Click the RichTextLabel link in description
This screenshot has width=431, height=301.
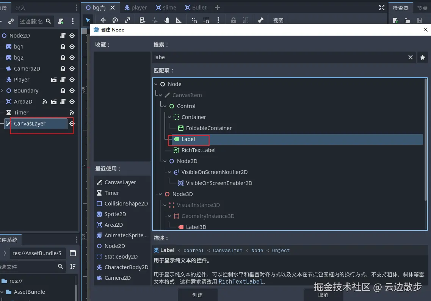pyautogui.click(x=240, y=282)
